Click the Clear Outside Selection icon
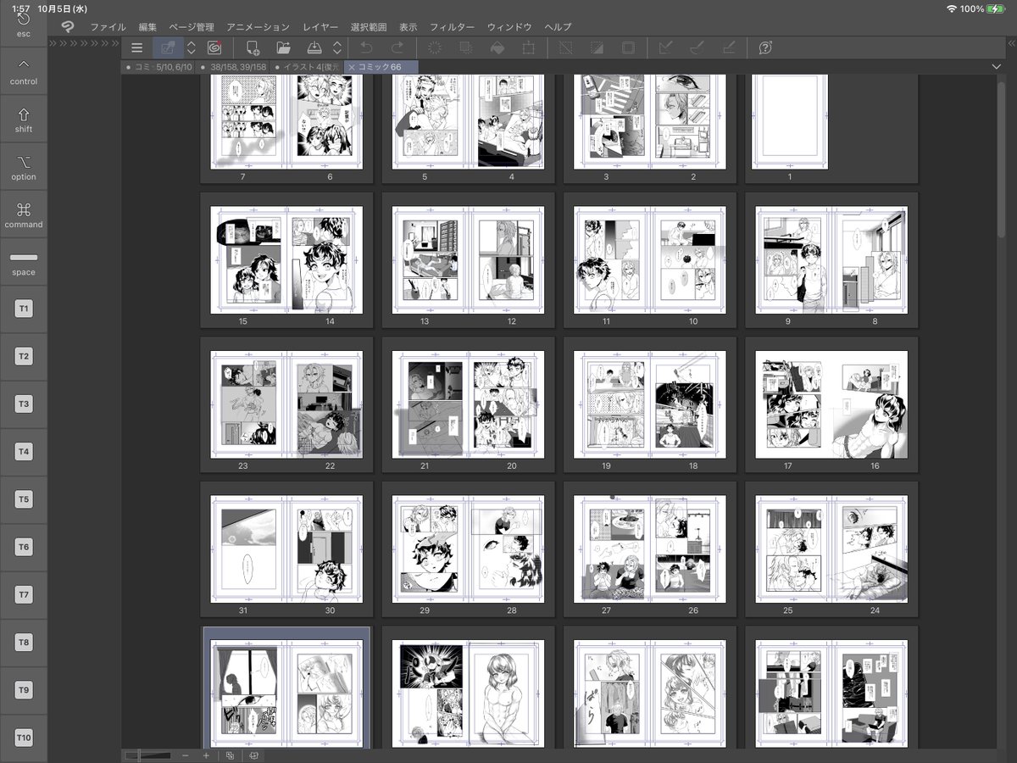The width and height of the screenshot is (1017, 763). (465, 48)
